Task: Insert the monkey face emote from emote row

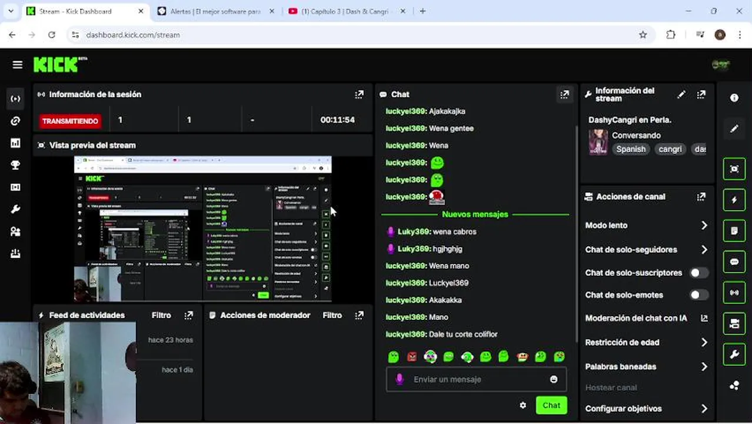Action: pyautogui.click(x=522, y=356)
